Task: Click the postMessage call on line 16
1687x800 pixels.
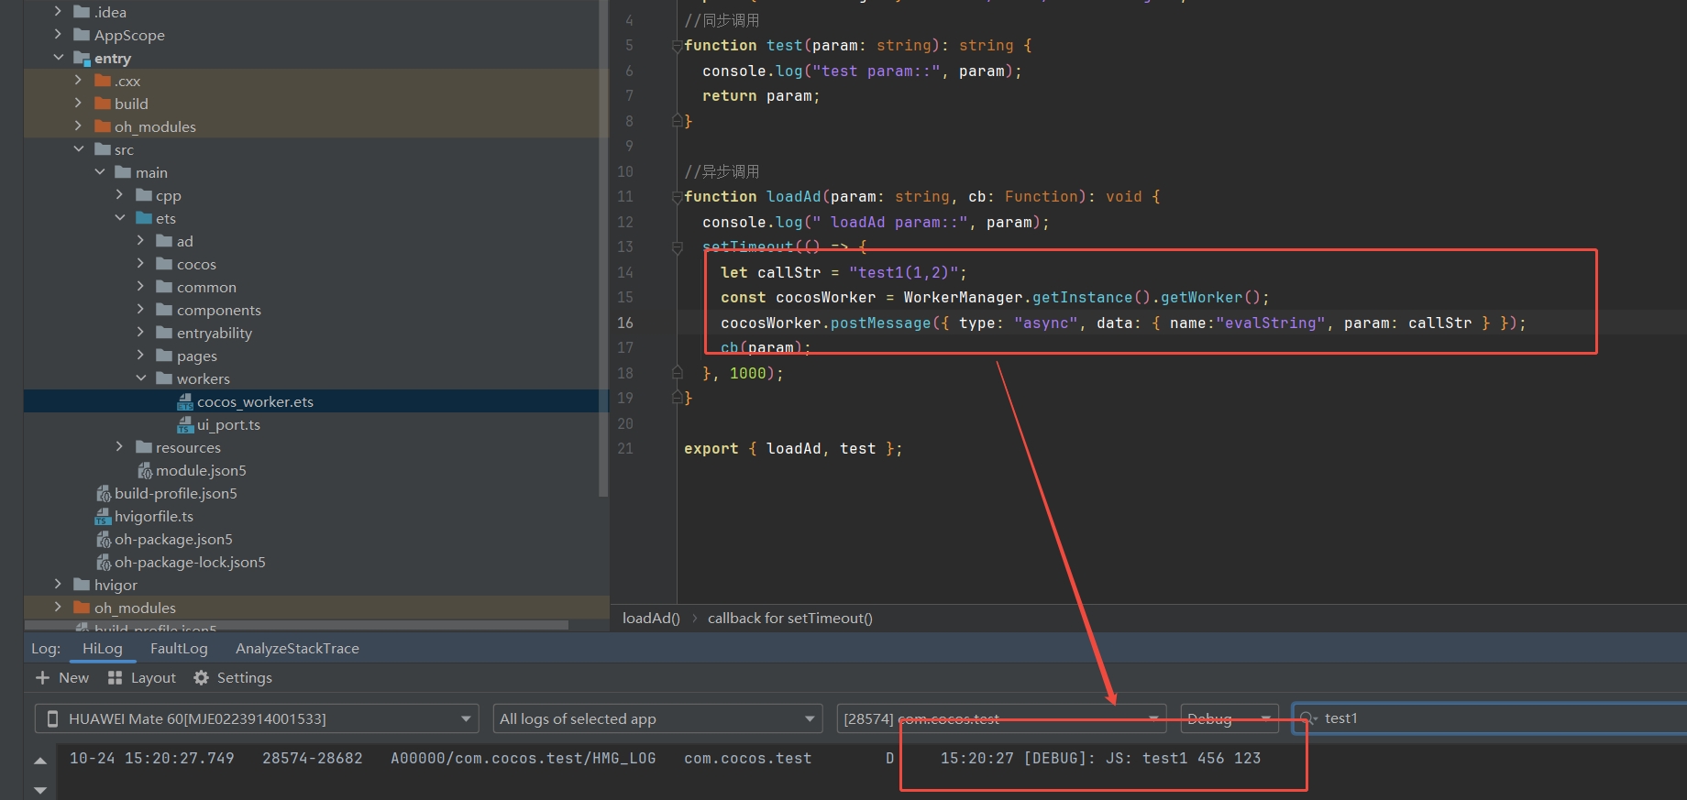Action: click(x=1123, y=323)
